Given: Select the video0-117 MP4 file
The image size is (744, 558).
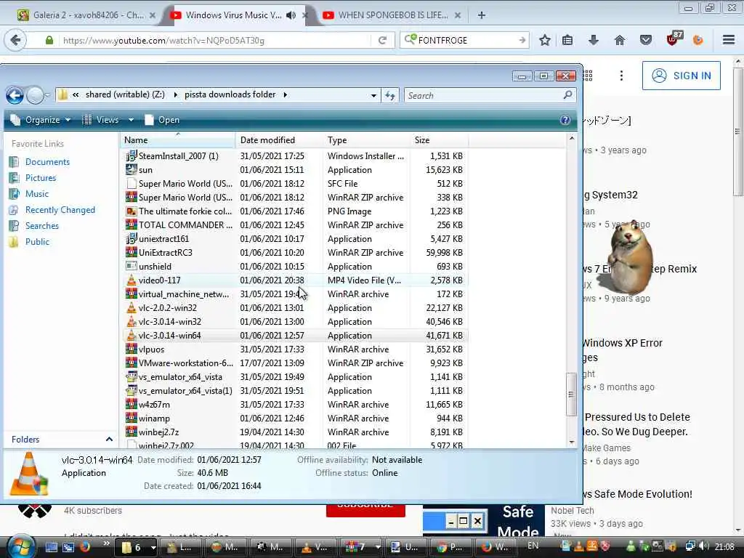Looking at the screenshot, I should (x=295, y=280).
